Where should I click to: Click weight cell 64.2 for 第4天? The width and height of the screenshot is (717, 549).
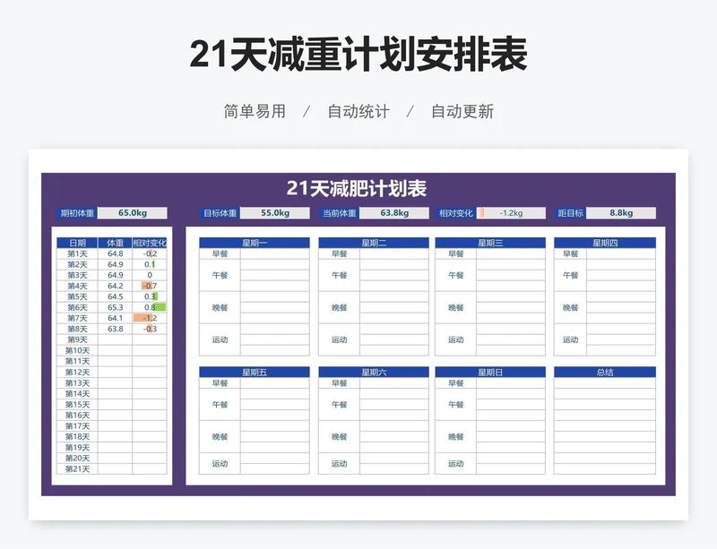(116, 287)
